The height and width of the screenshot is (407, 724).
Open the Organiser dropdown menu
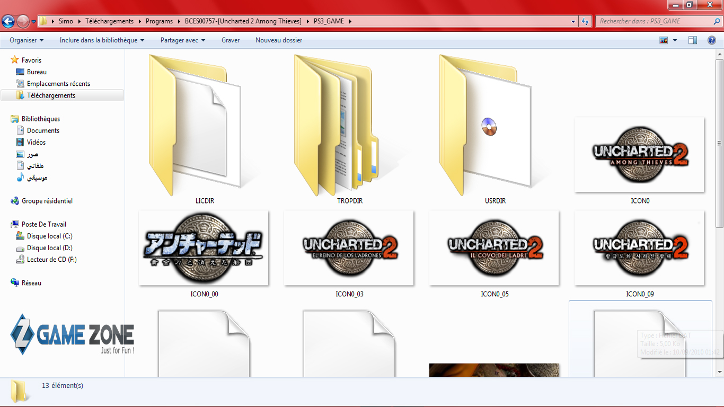27,40
